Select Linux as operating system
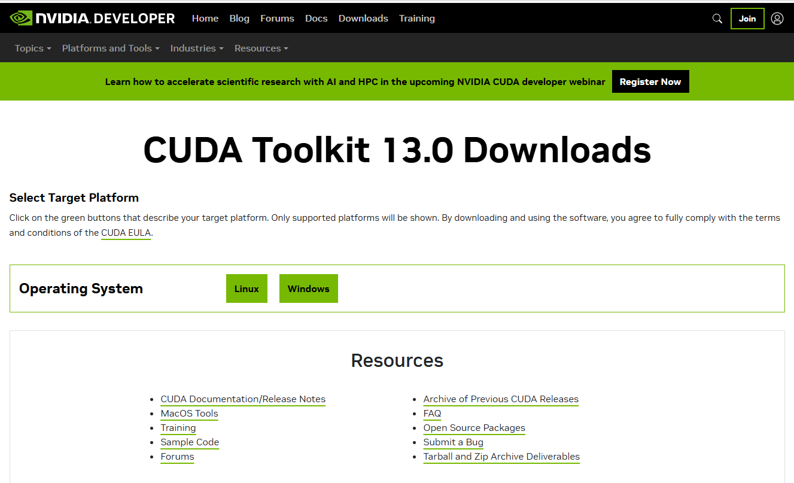The image size is (794, 483). click(x=247, y=288)
